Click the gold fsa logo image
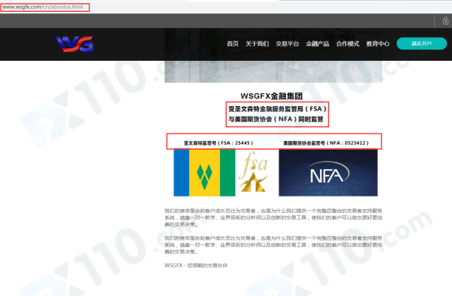The height and width of the screenshot is (296, 452). coord(253,172)
